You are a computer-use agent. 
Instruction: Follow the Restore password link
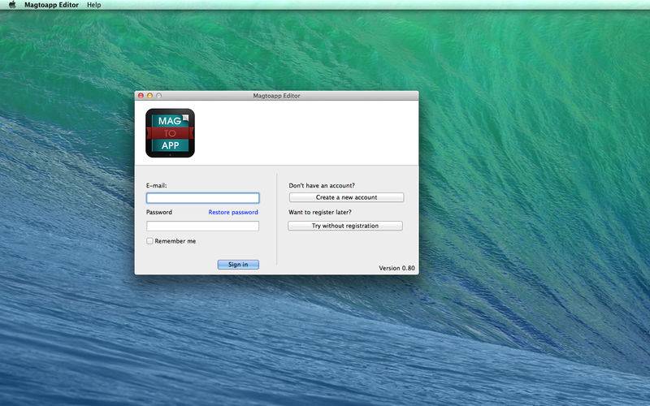[233, 212]
